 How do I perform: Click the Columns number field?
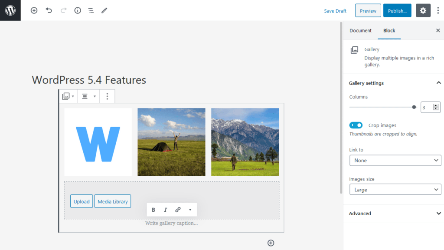(430, 107)
